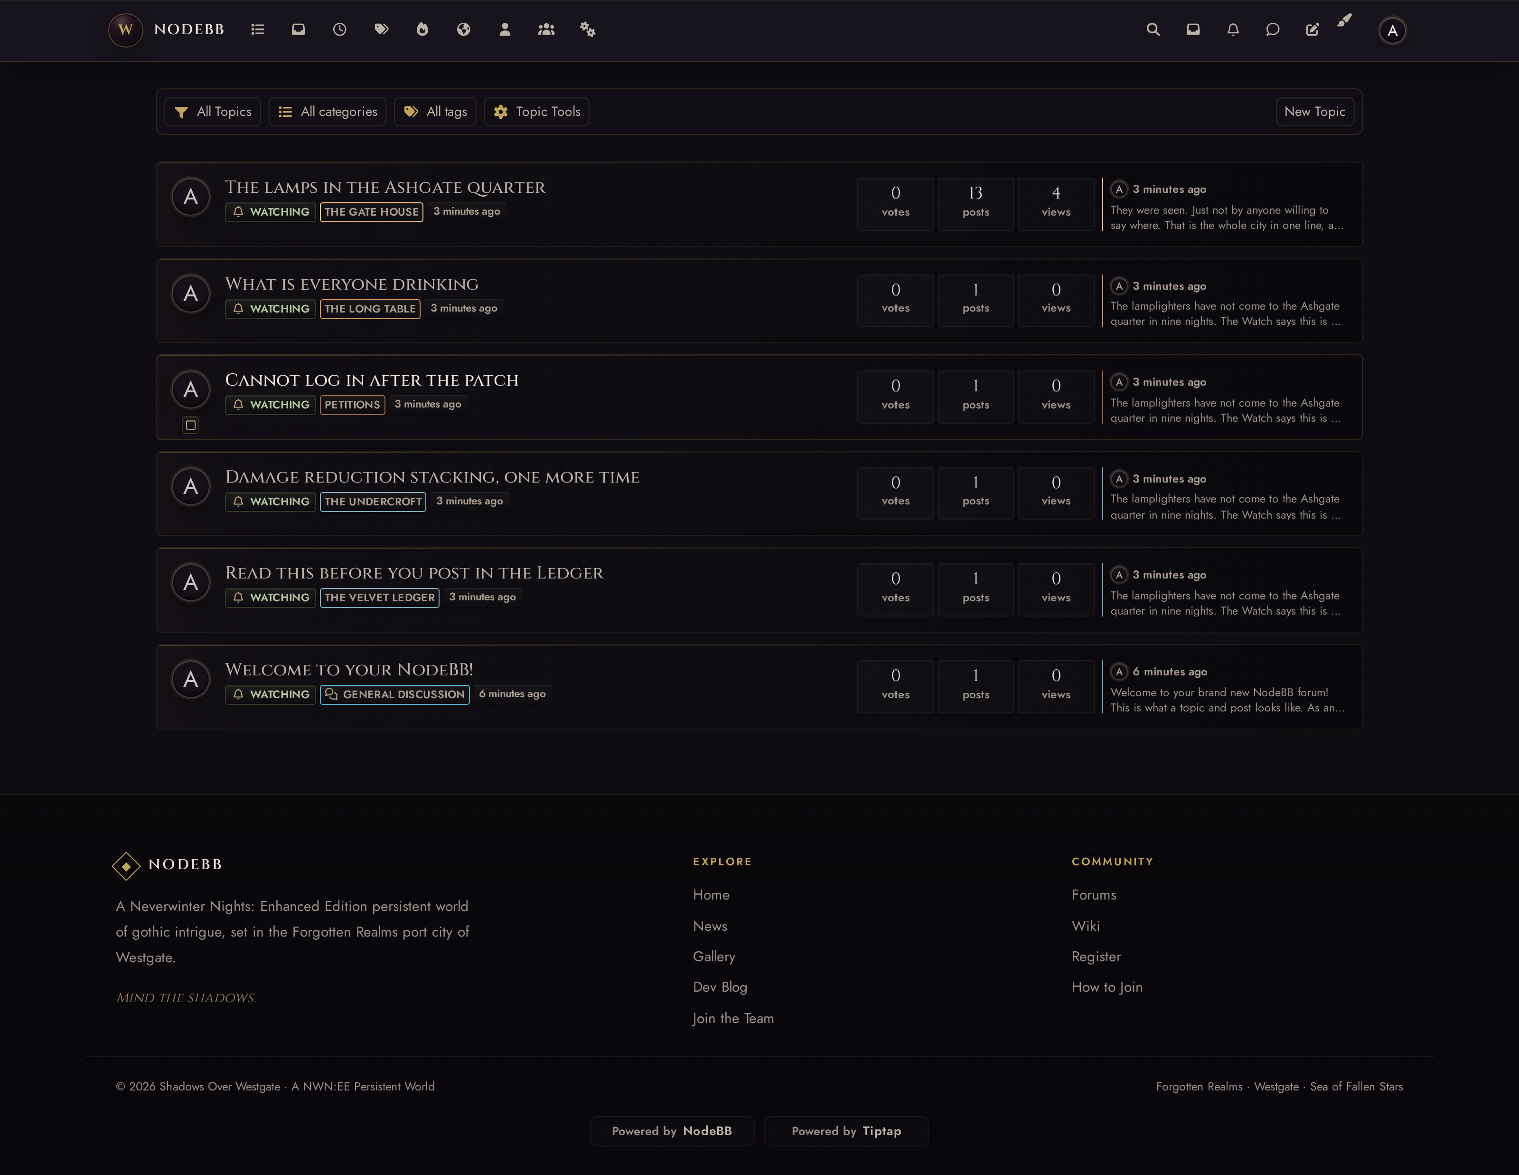This screenshot has height=1175, width=1519.
Task: Open the Register footer link
Action: coord(1096,957)
